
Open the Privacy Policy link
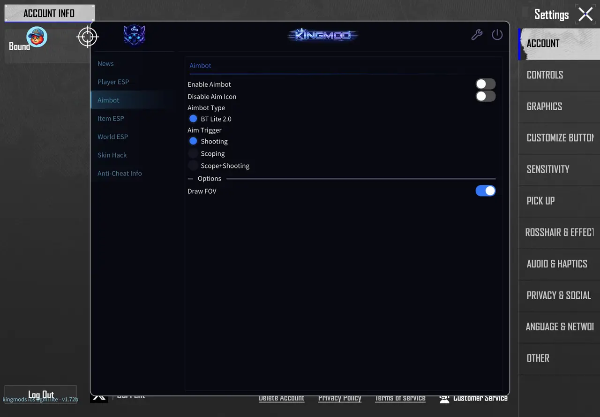click(340, 398)
